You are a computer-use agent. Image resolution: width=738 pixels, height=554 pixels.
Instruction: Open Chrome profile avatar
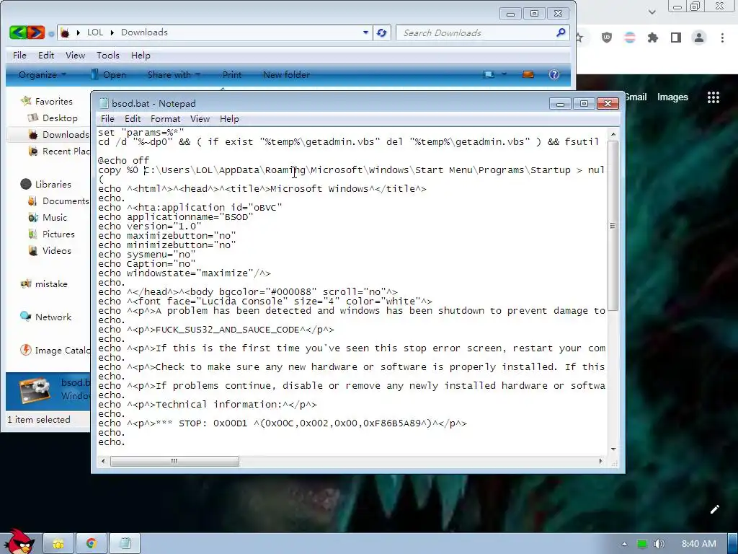pos(699,38)
